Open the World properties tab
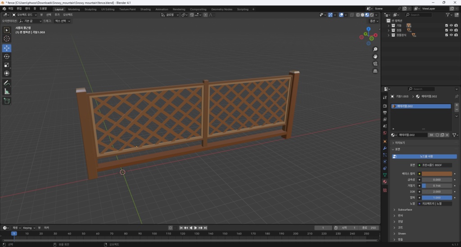Image resolution: width=461 pixels, height=247 pixels. click(x=385, y=133)
